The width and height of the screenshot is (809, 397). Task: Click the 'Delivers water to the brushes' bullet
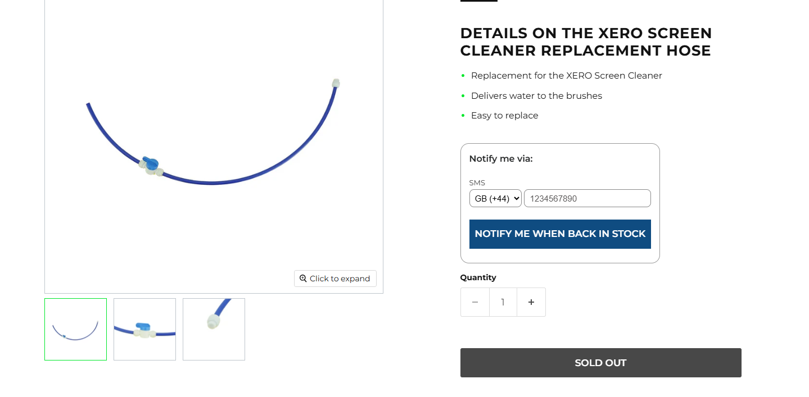pyautogui.click(x=536, y=95)
